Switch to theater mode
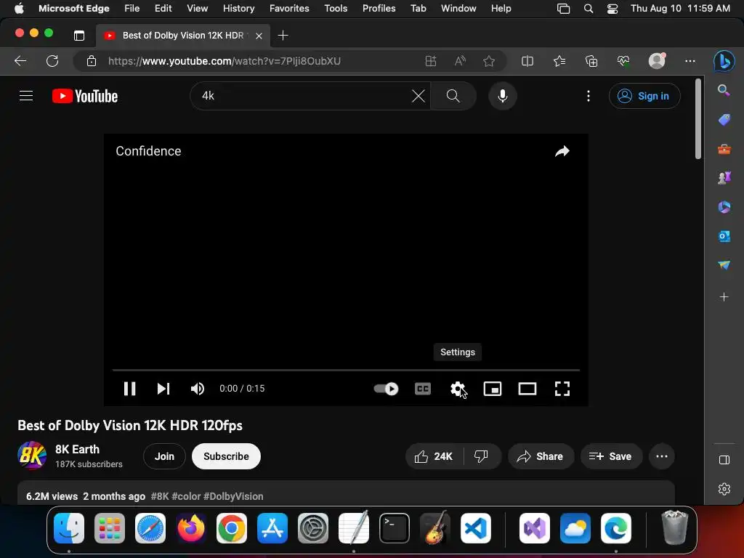This screenshot has width=744, height=558. [527, 389]
